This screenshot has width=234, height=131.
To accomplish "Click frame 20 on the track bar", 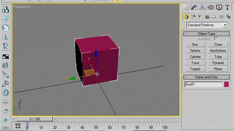I will pyautogui.click(x=55, y=127).
